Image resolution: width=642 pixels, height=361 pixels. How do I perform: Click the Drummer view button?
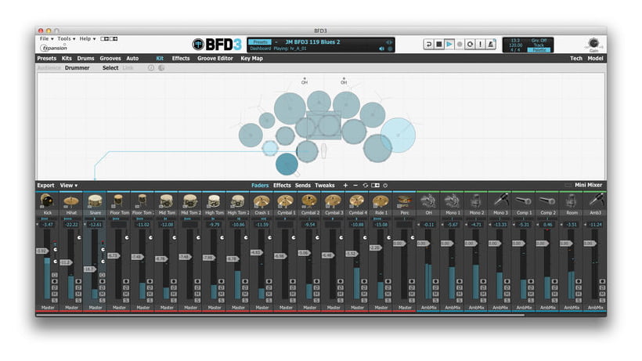(x=77, y=68)
